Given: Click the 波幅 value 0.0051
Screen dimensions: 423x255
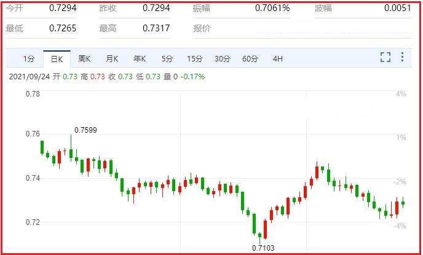Looking at the screenshot, I should pos(398,8).
